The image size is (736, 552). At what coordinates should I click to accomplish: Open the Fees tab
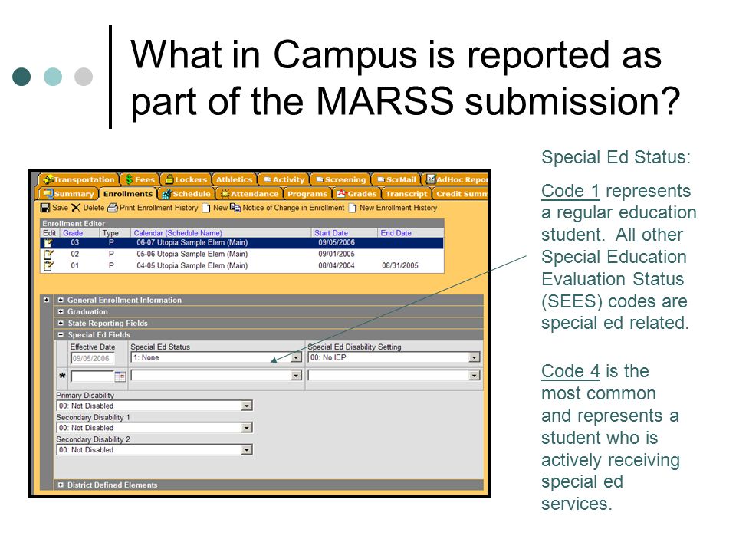click(140, 179)
